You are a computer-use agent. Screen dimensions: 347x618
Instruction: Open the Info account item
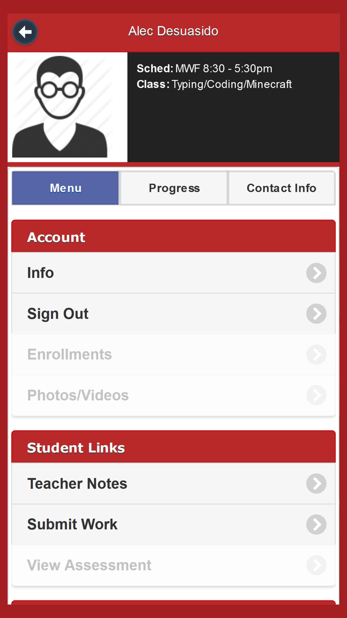(173, 273)
